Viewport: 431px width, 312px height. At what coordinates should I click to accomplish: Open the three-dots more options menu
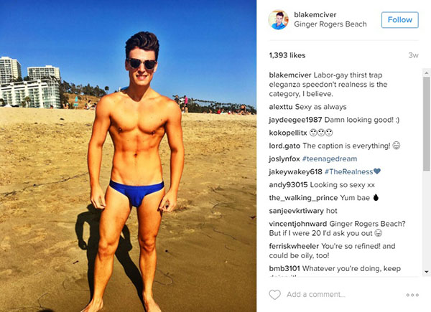[412, 295]
